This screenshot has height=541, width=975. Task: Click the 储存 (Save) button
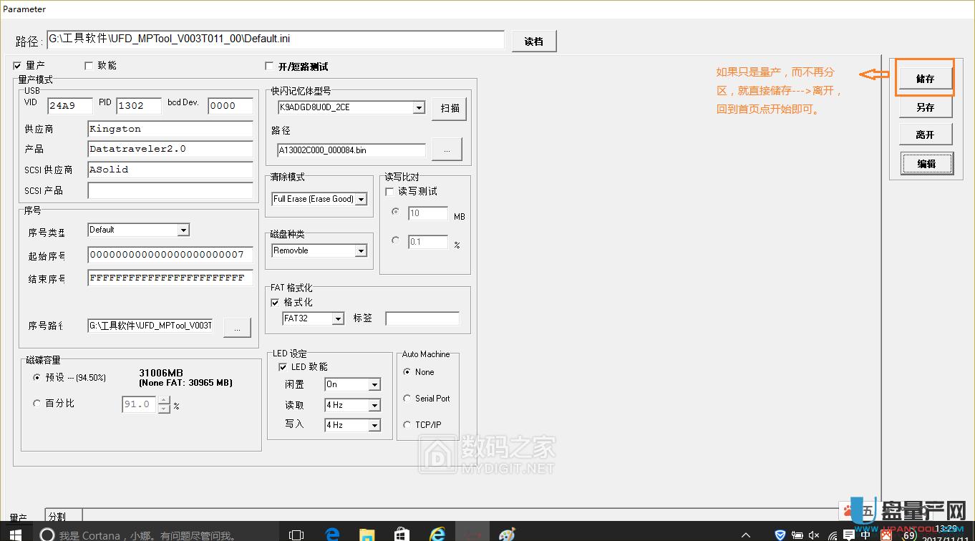pyautogui.click(x=926, y=77)
